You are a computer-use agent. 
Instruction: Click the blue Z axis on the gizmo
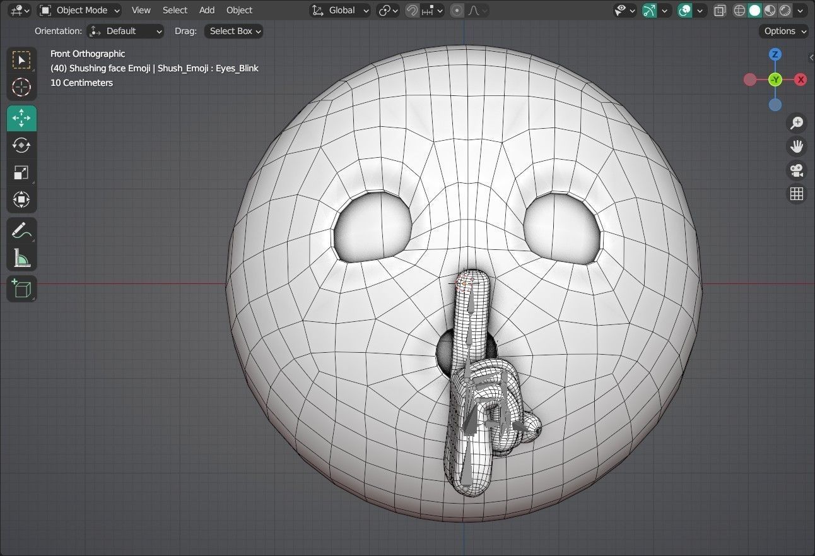coord(775,54)
